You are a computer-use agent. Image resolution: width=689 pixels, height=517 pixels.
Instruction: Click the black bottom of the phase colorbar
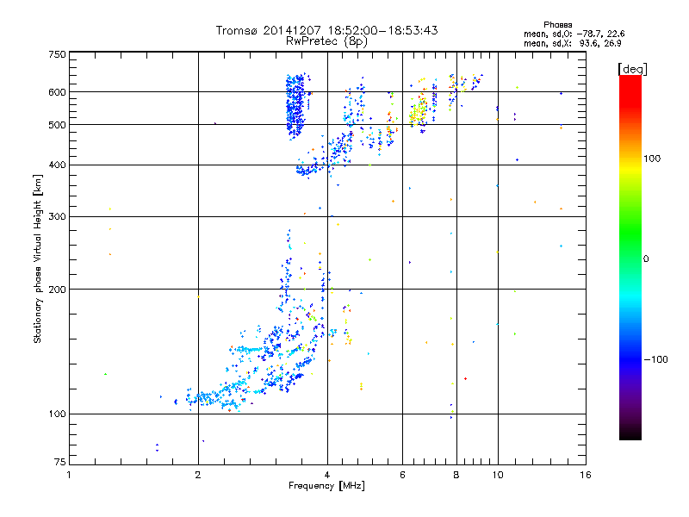(630, 433)
